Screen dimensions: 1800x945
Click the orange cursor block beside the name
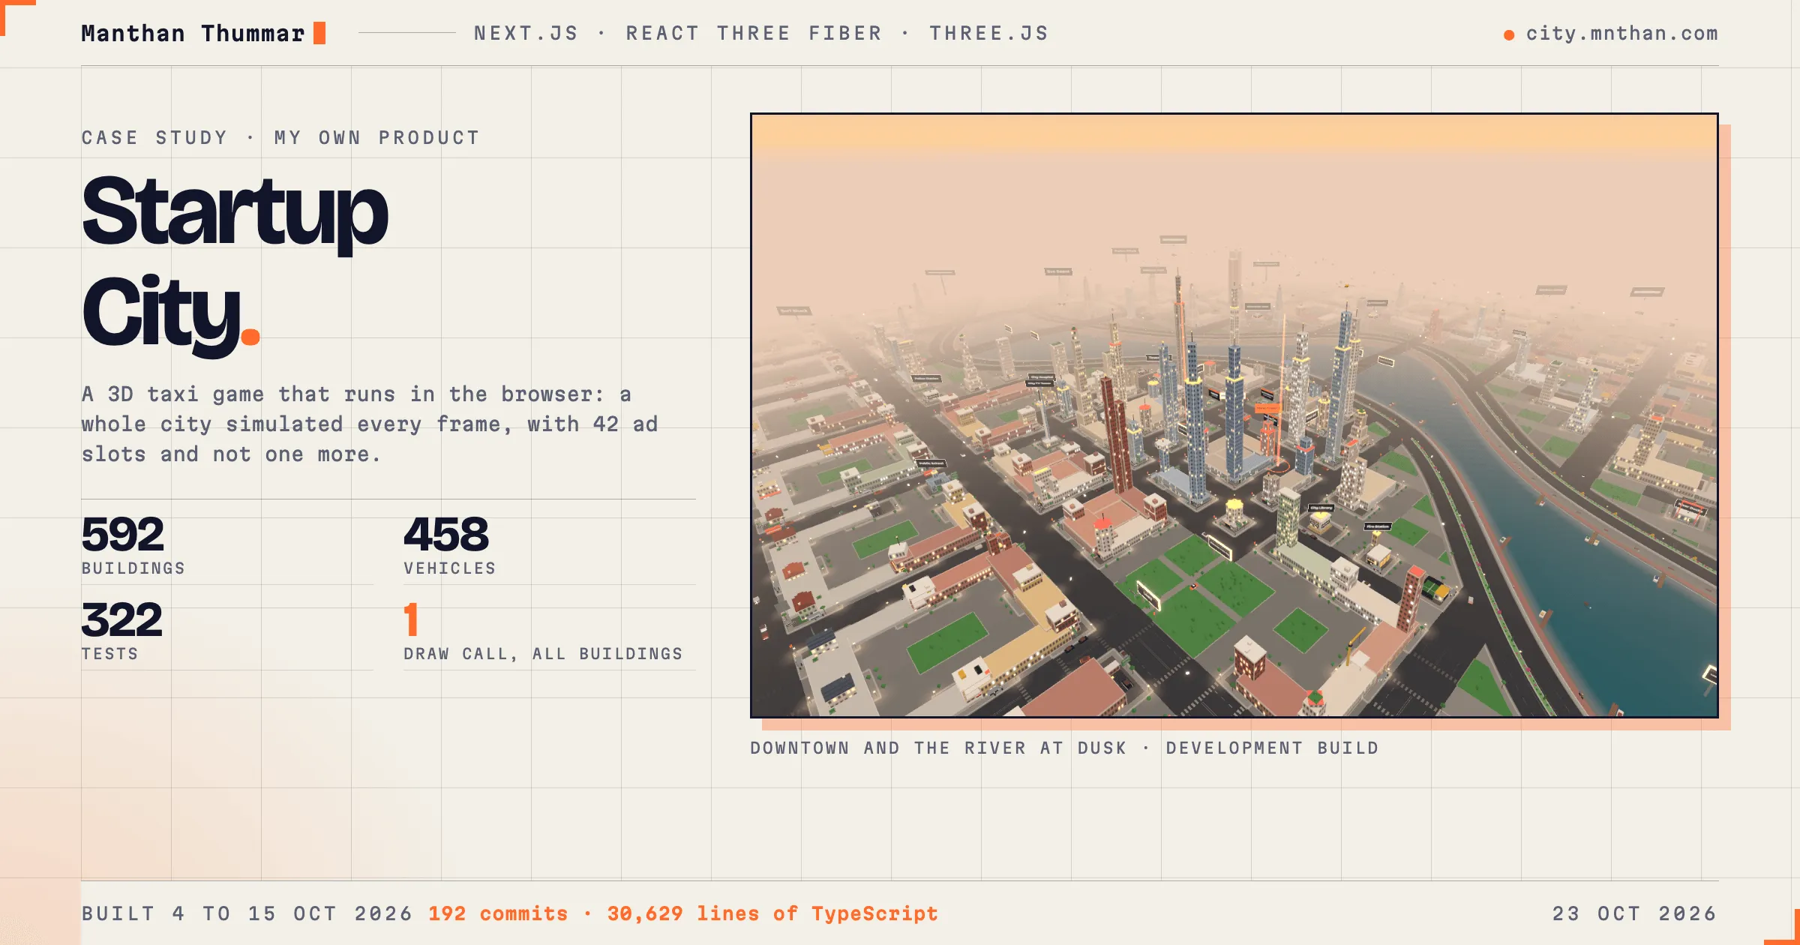tap(319, 33)
